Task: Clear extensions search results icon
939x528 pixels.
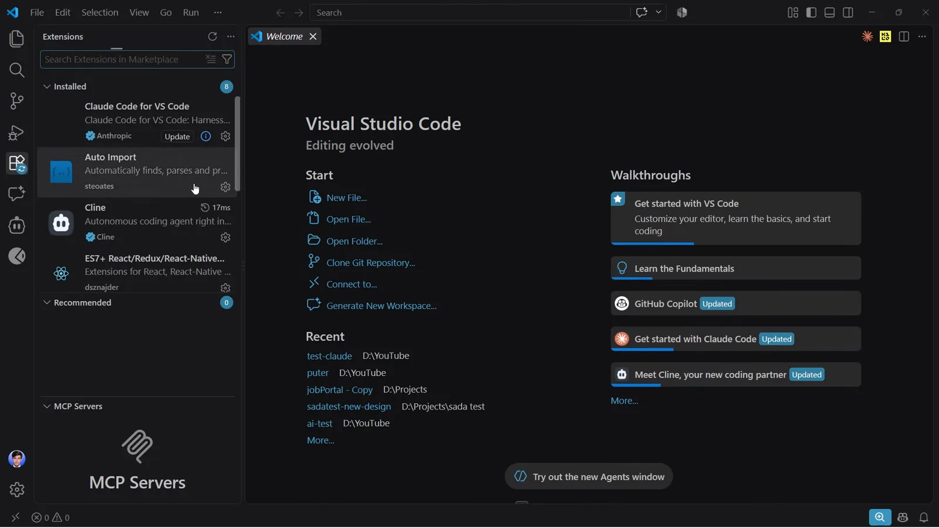Action: [211, 59]
